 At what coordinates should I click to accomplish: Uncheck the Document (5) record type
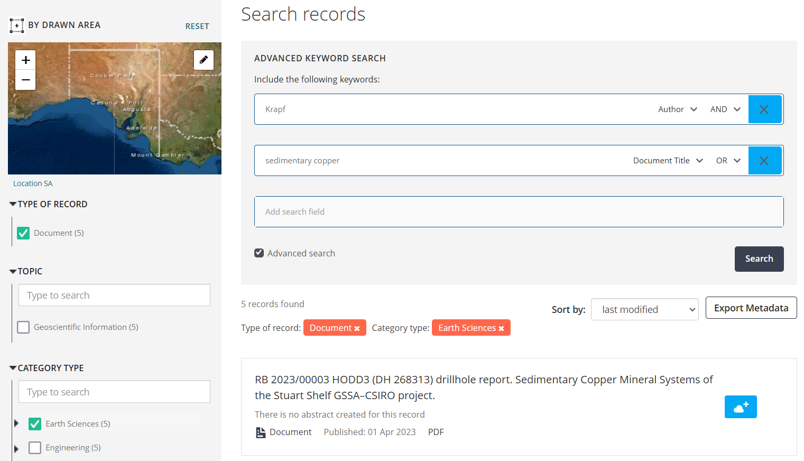(x=23, y=233)
